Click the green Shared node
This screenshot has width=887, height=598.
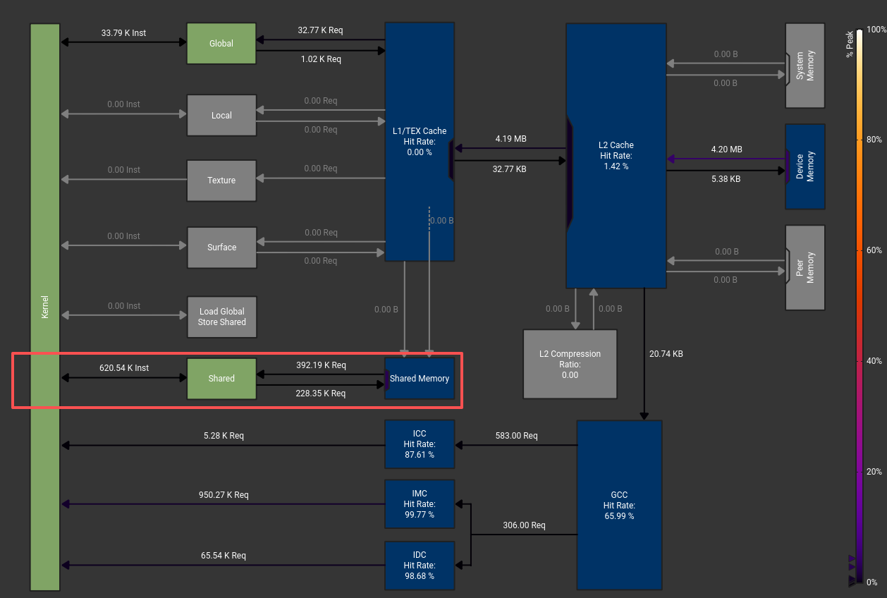(221, 379)
